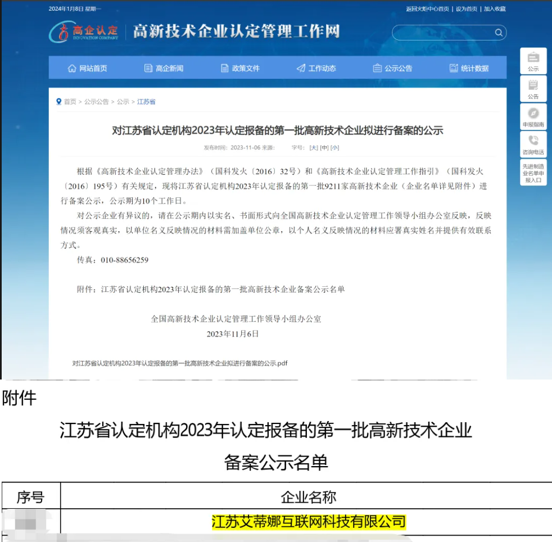The image size is (552, 542).
Task: Open the 工作动态 navigation tab
Action: click(316, 69)
